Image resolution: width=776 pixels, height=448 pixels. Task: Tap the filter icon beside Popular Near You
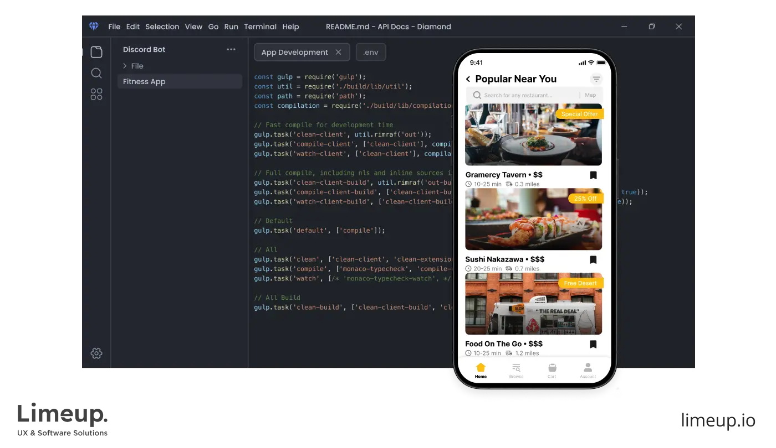[x=596, y=79]
